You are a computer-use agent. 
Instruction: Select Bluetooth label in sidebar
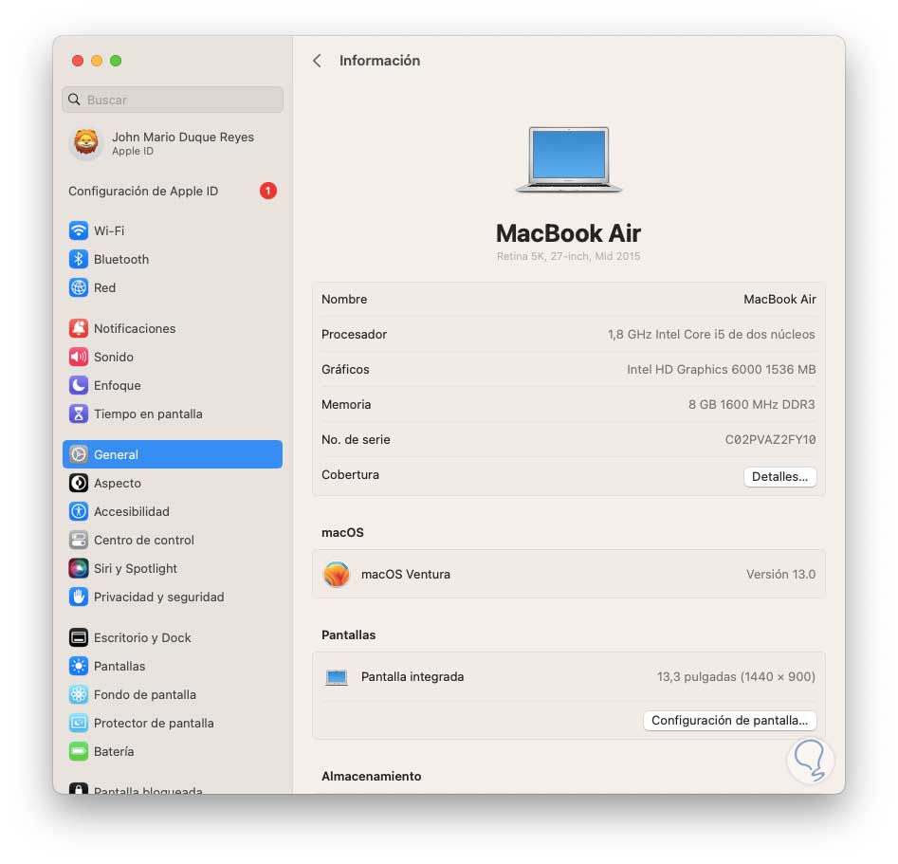click(121, 260)
